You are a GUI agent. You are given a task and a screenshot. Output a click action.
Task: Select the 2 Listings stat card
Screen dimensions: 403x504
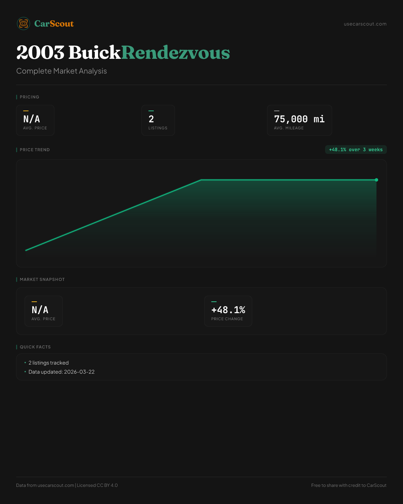point(158,120)
